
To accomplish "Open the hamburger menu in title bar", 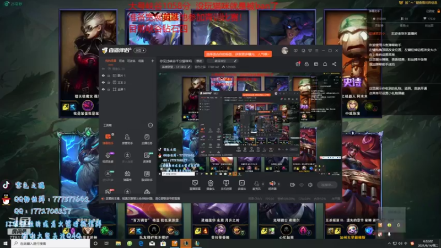I will [x=316, y=51].
